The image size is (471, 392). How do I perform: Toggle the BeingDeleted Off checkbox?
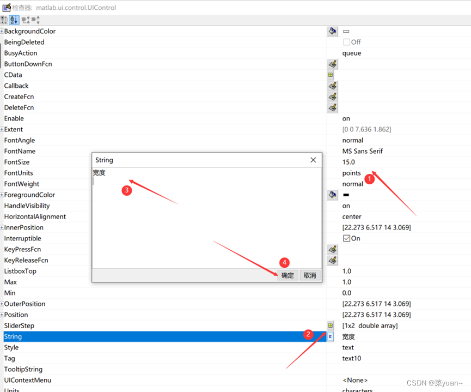(x=347, y=42)
